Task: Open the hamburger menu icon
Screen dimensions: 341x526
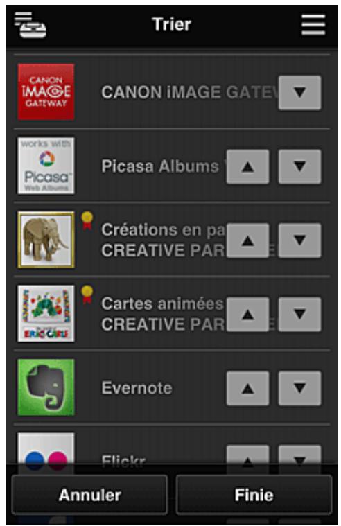Action: point(313,25)
